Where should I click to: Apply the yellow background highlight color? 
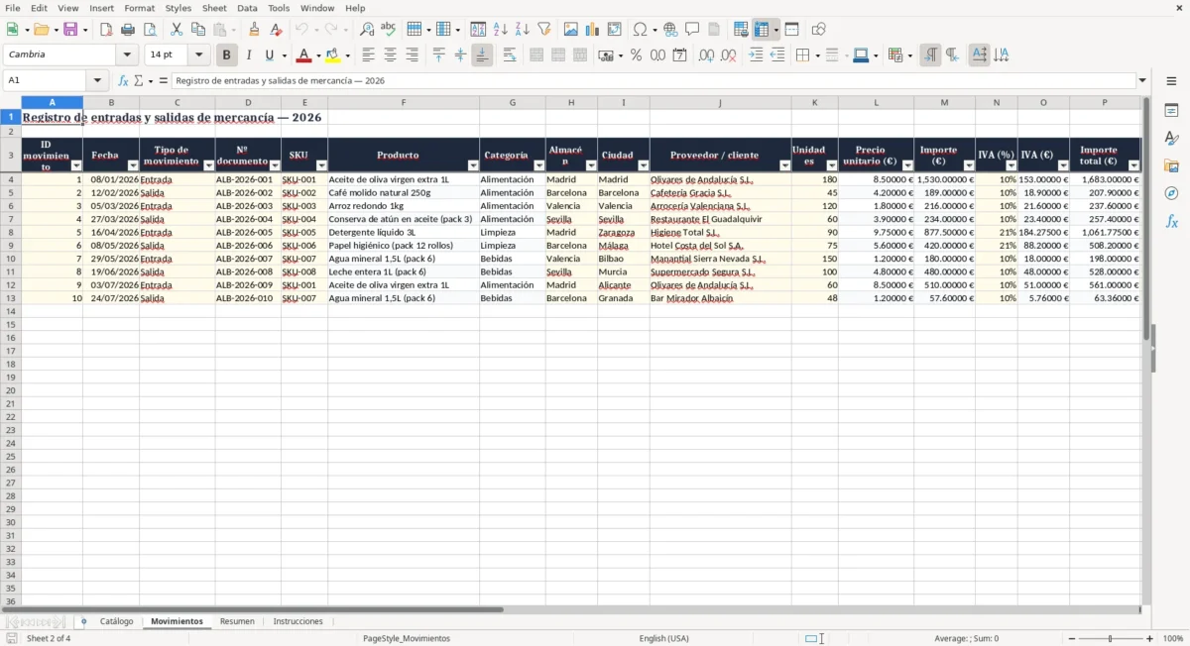[334, 55]
